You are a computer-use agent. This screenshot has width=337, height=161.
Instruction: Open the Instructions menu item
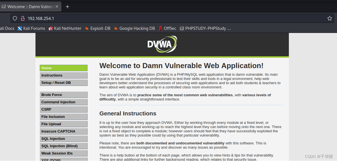click(64, 75)
